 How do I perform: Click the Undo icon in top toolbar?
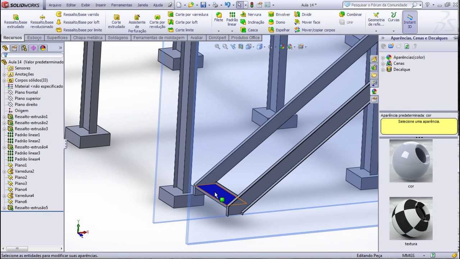tap(227, 5)
